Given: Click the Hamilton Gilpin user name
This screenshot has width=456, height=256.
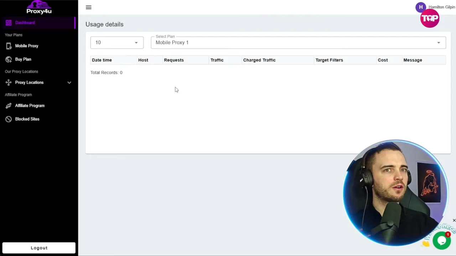Looking at the screenshot, I should (441, 7).
